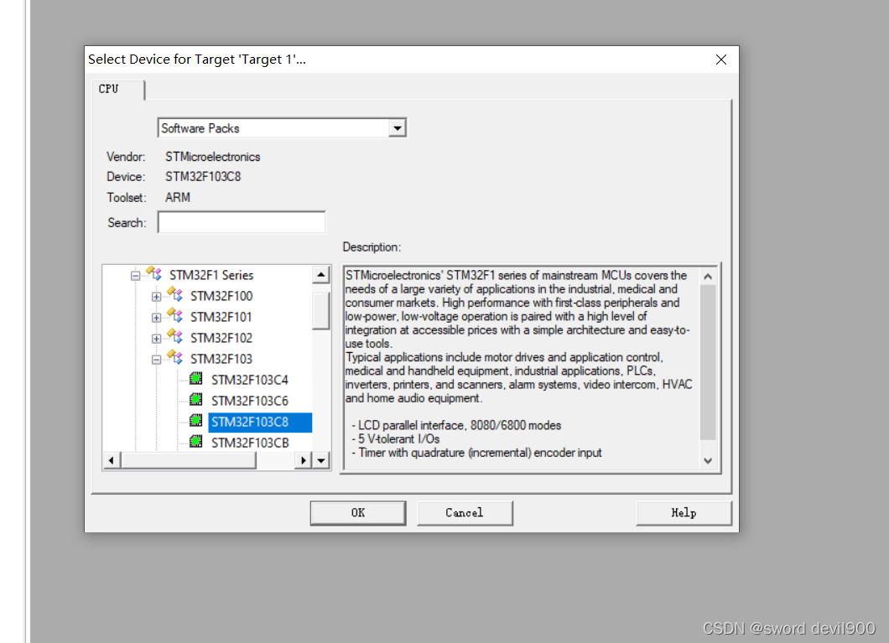Click the STM32F103 subfamily icon
Screen dimensions: 889x643
175,357
